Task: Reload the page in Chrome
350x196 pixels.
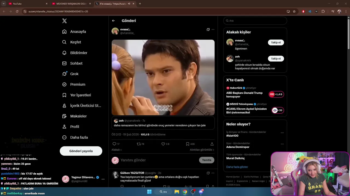Action: [x=17, y=11]
